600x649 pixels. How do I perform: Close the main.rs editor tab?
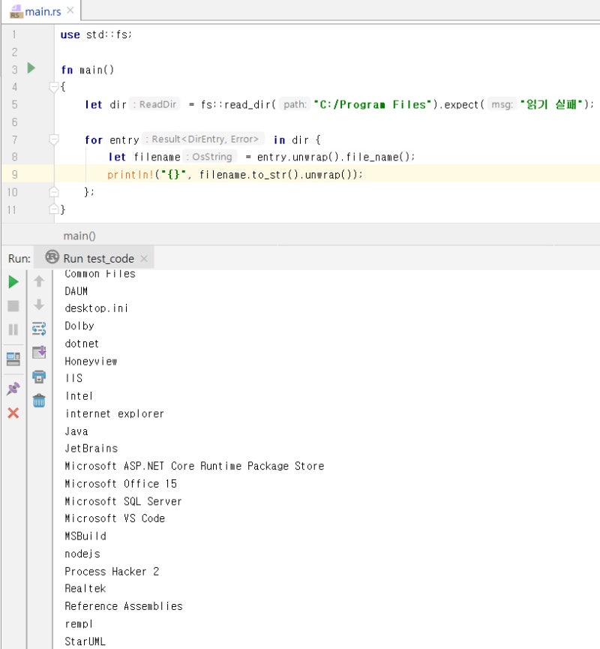coord(70,11)
